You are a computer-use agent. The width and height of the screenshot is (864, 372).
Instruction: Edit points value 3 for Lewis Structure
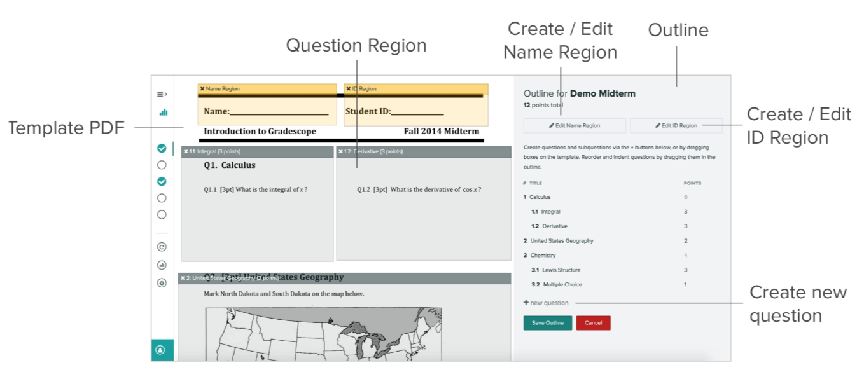coord(685,270)
